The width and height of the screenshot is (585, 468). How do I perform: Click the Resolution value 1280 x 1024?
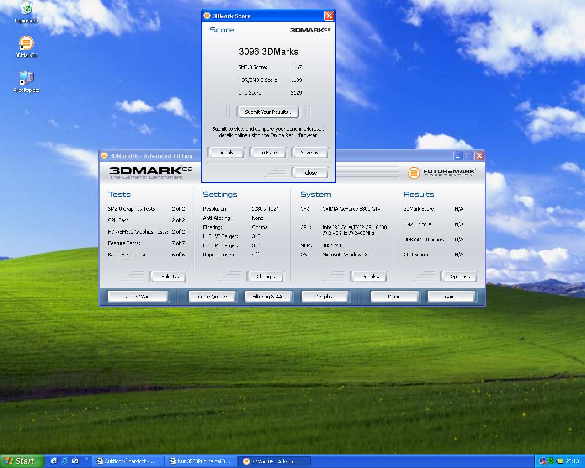click(x=265, y=209)
